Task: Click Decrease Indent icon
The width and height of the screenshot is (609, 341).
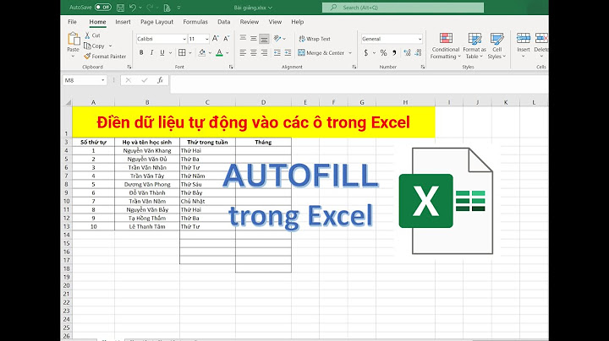Action: [x=277, y=52]
